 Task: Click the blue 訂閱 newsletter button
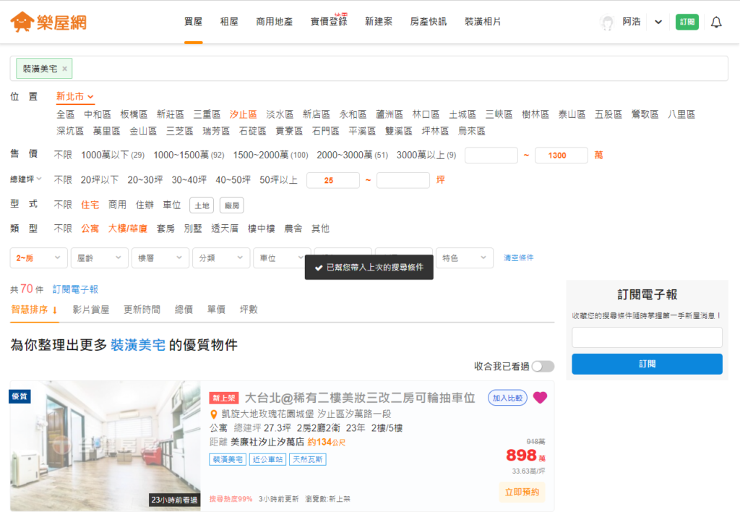[x=647, y=364]
